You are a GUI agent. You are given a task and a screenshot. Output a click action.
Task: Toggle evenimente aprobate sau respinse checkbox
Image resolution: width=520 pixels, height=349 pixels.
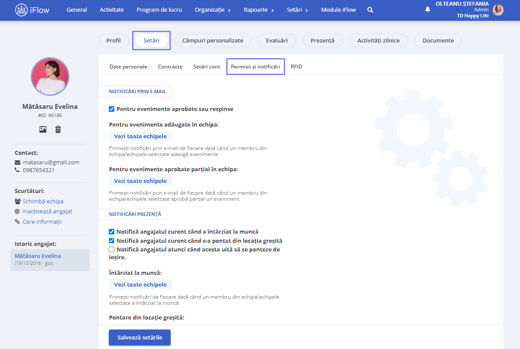[111, 109]
